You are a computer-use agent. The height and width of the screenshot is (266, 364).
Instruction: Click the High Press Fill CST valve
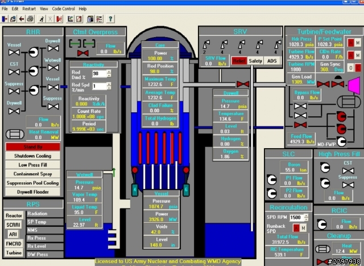coord(348,171)
